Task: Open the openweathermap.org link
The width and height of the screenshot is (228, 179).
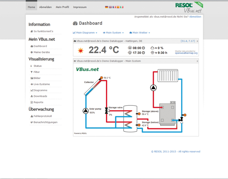Action: (186, 53)
